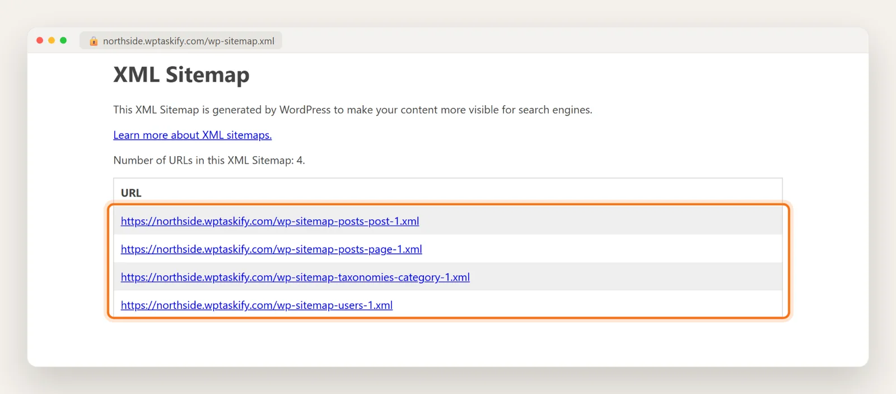Click the 'XML Sitemap' heading

point(181,74)
